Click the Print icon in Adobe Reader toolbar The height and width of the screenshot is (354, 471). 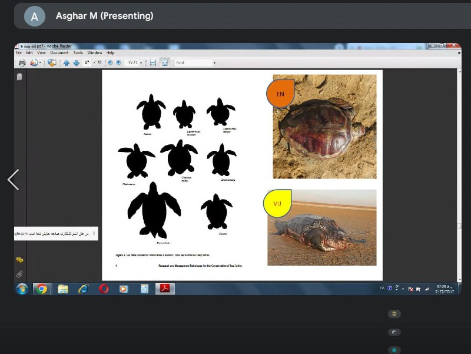point(22,63)
